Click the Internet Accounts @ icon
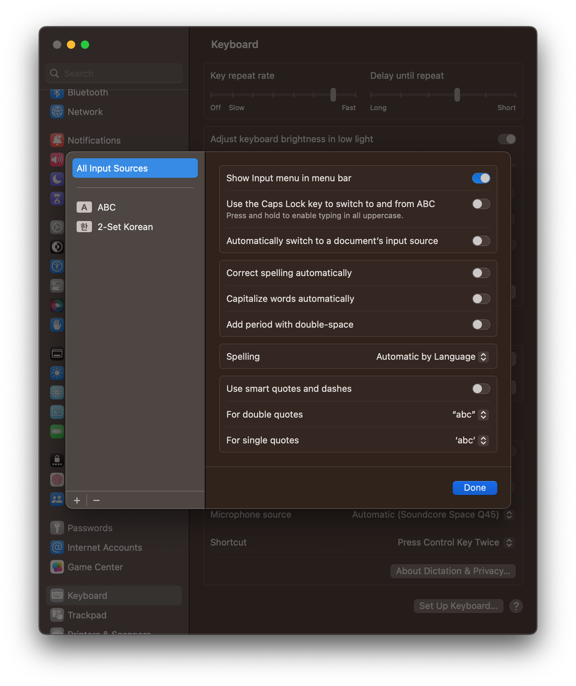 pyautogui.click(x=57, y=547)
